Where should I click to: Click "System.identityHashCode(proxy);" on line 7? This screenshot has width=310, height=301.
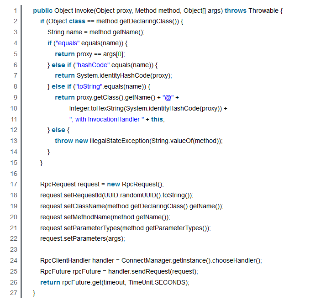point(124,75)
